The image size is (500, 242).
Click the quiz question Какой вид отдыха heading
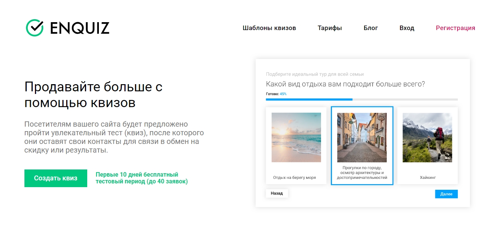[345, 84]
